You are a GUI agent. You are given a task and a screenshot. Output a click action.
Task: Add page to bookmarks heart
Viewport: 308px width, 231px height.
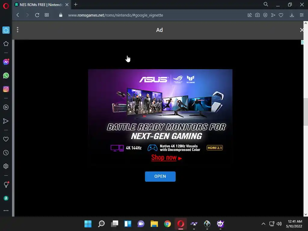pyautogui.click(x=281, y=15)
